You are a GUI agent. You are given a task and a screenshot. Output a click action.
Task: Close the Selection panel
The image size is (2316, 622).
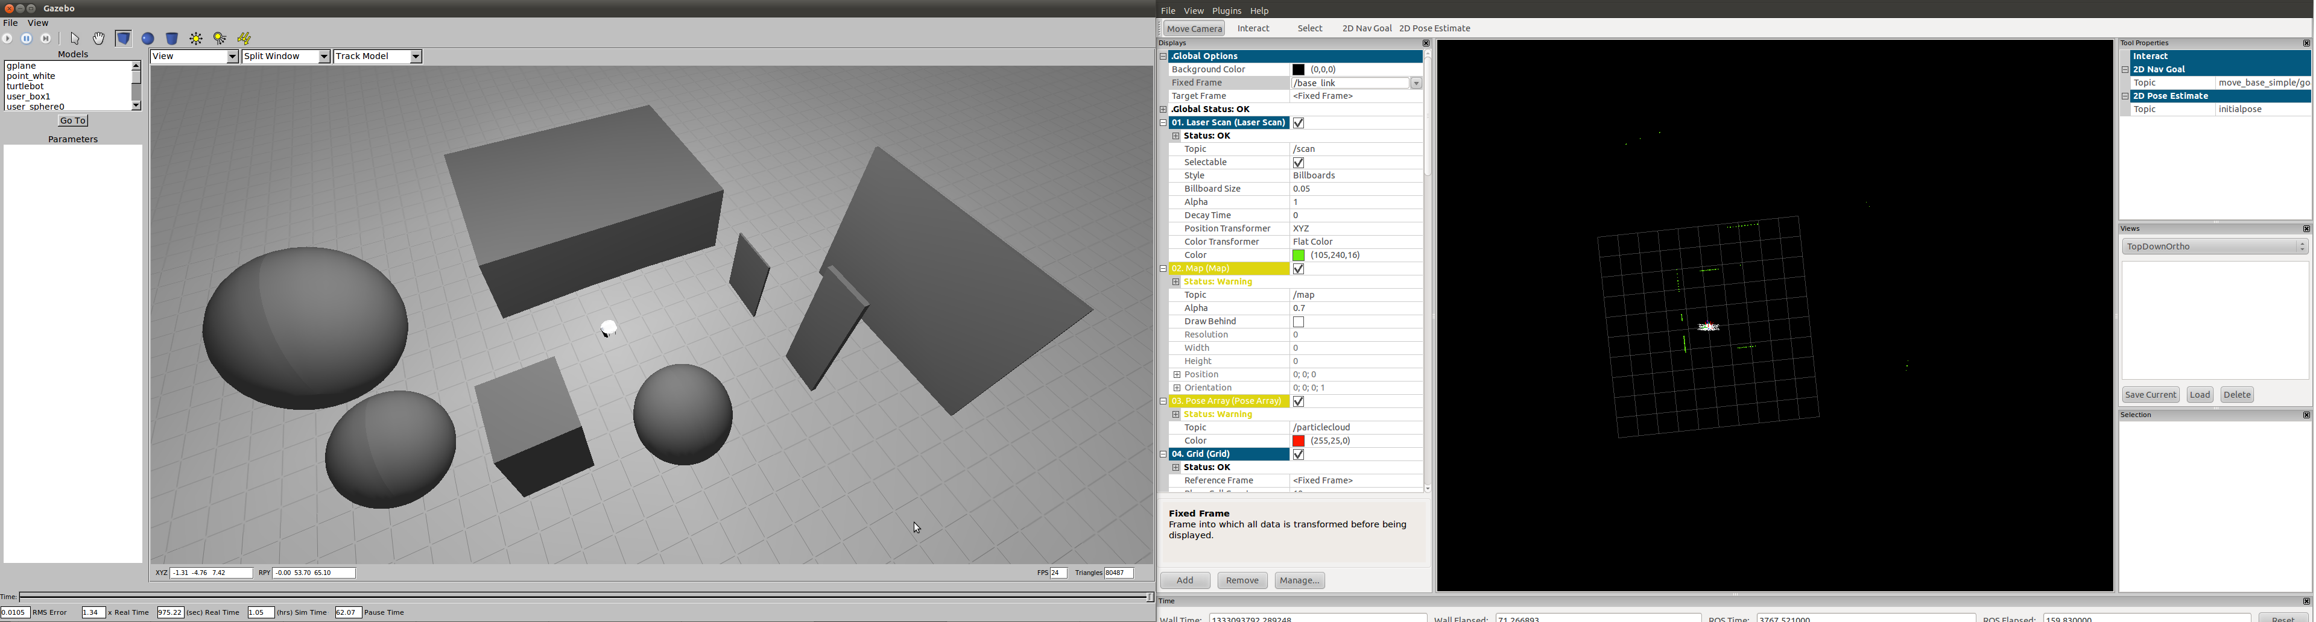tap(2306, 415)
